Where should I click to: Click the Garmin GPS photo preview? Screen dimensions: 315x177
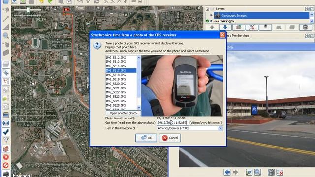(182, 86)
